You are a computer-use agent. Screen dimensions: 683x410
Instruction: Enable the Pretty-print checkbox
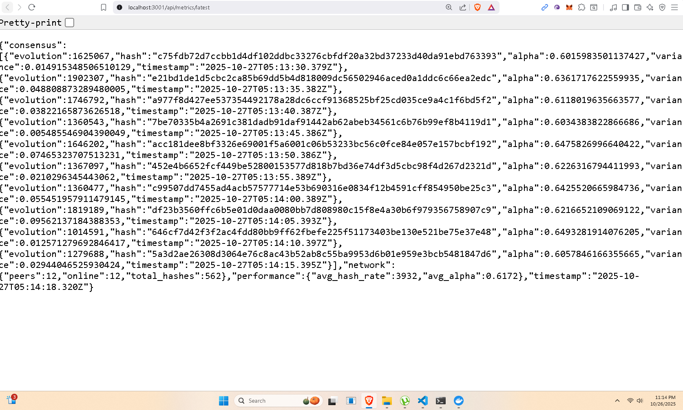tap(70, 23)
